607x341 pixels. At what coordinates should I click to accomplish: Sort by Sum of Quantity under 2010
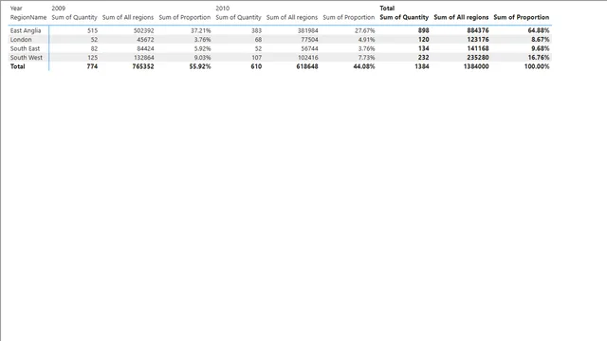point(238,17)
